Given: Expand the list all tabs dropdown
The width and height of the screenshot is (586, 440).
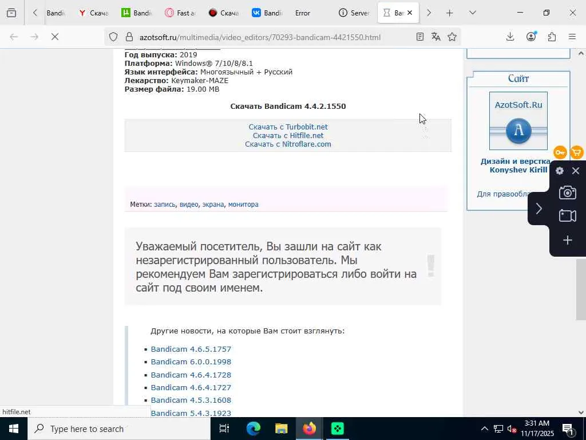Looking at the screenshot, I should (472, 13).
